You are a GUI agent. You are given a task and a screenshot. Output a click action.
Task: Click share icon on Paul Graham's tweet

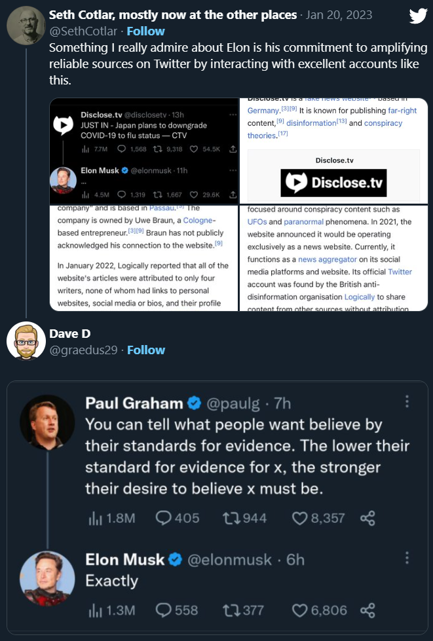click(x=367, y=518)
